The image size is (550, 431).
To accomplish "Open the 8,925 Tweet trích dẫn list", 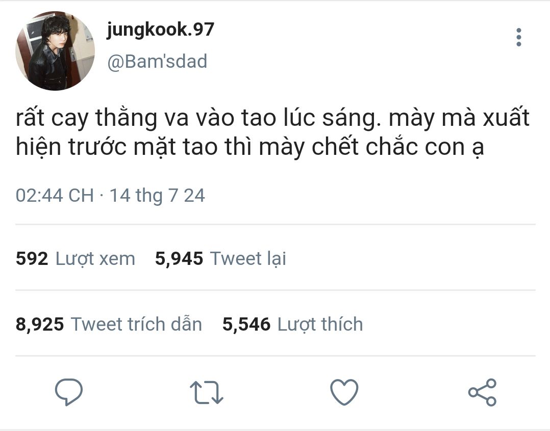I will [109, 324].
